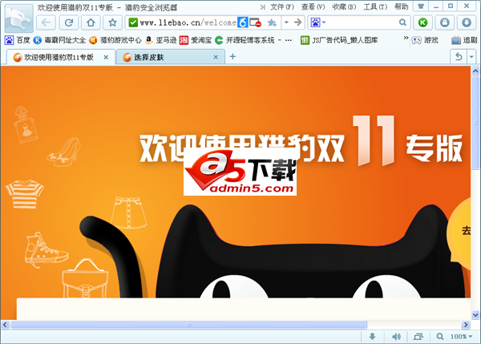Click the star favorites button beside home
The height and width of the screenshot is (344, 481).
pos(112,22)
